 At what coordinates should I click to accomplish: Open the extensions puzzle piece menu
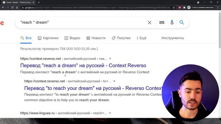coord(184,8)
